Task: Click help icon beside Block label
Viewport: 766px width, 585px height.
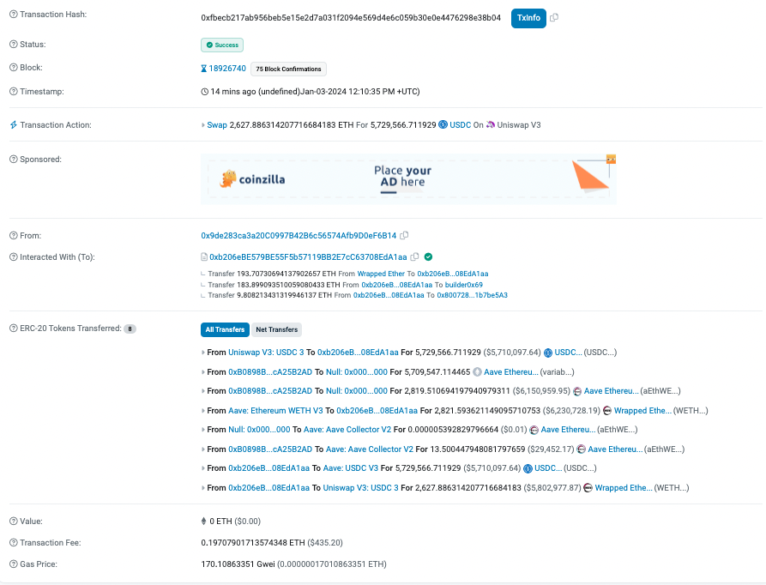Action: 14,68
